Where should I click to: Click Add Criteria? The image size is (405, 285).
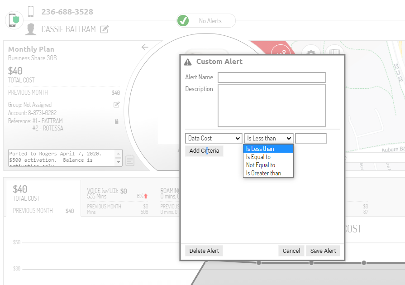(x=204, y=150)
